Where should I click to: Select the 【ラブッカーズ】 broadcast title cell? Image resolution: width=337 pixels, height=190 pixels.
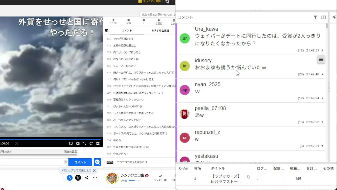point(226,179)
